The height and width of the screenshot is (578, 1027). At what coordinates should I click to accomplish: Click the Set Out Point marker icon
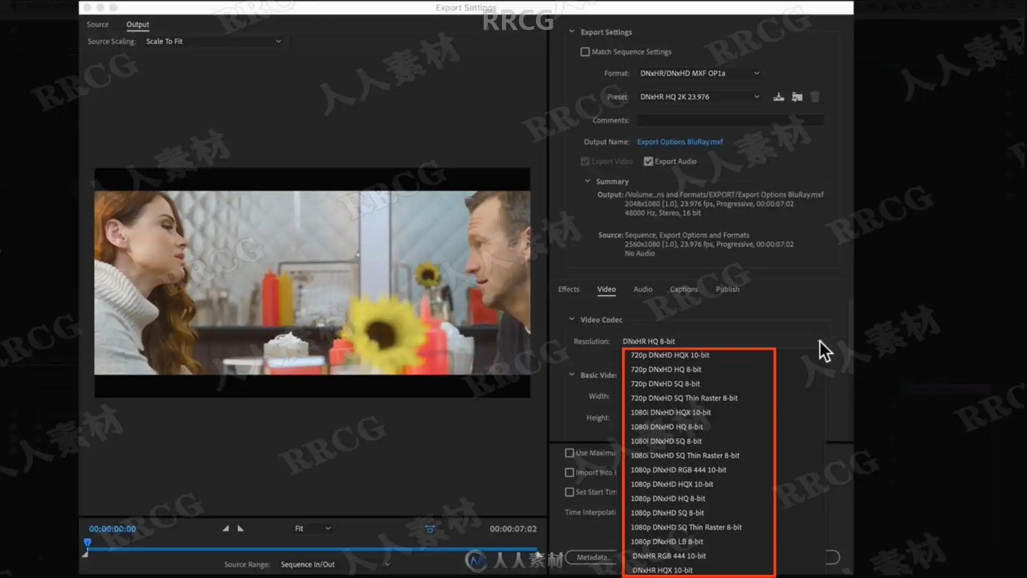[x=241, y=529]
